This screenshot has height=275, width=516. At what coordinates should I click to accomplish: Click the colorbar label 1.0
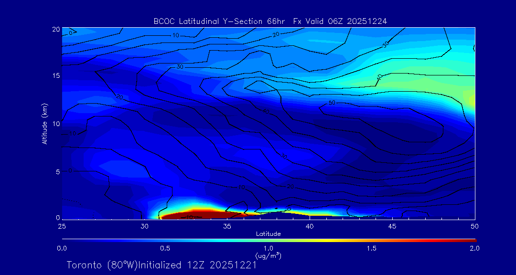click(269, 248)
